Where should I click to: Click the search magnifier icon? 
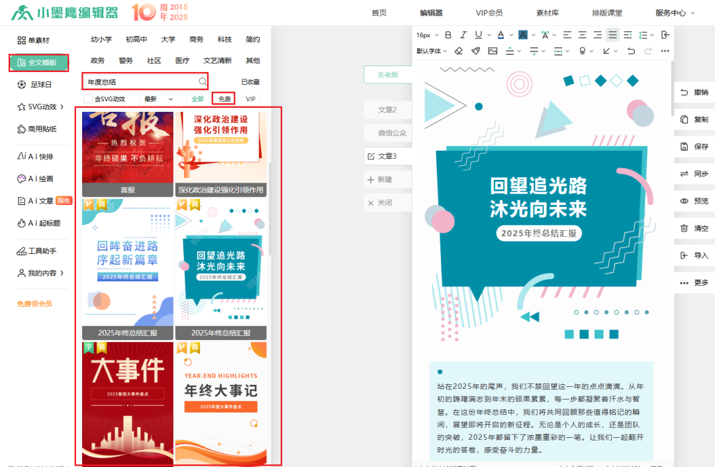[203, 81]
